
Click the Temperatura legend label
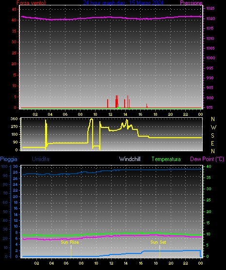tap(166, 159)
